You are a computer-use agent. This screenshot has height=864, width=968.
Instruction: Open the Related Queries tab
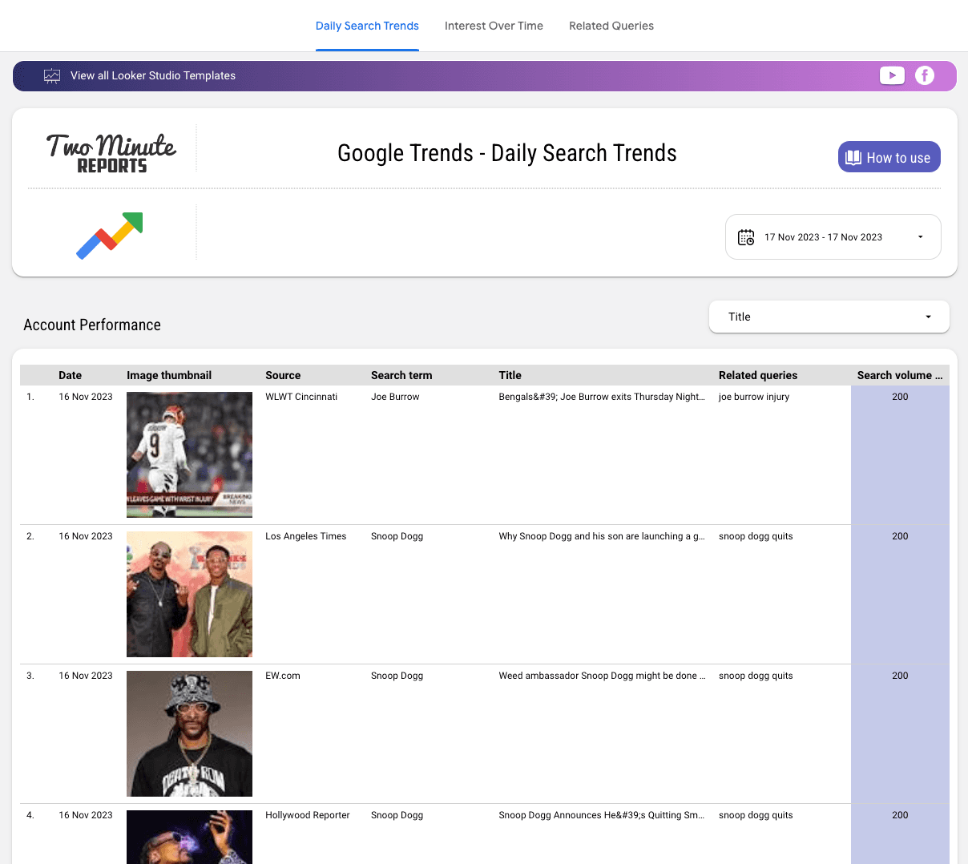tap(611, 26)
